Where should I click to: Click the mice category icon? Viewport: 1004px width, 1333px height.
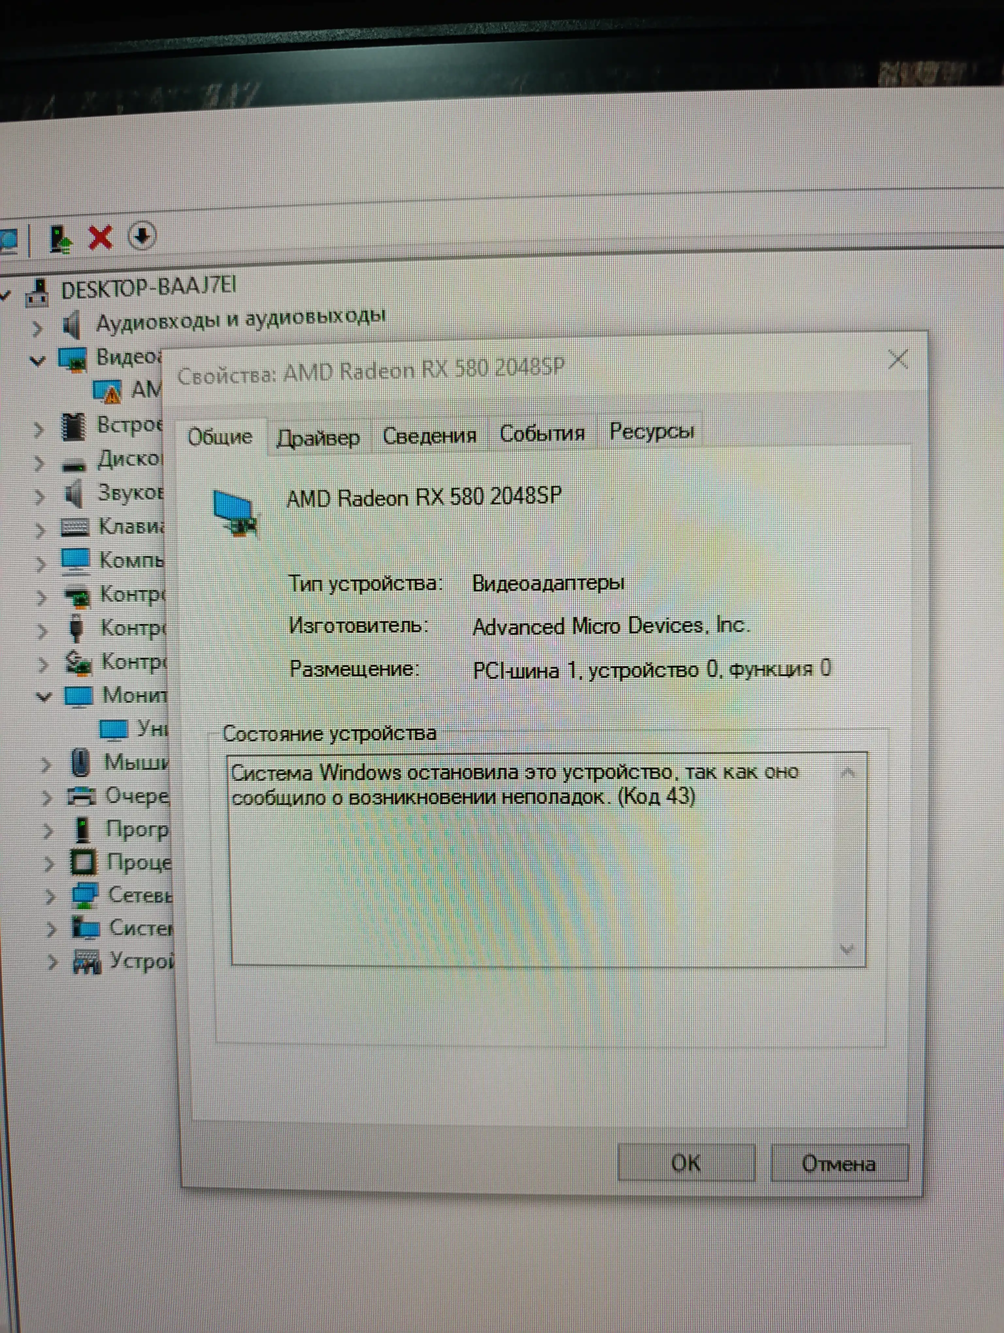click(80, 762)
